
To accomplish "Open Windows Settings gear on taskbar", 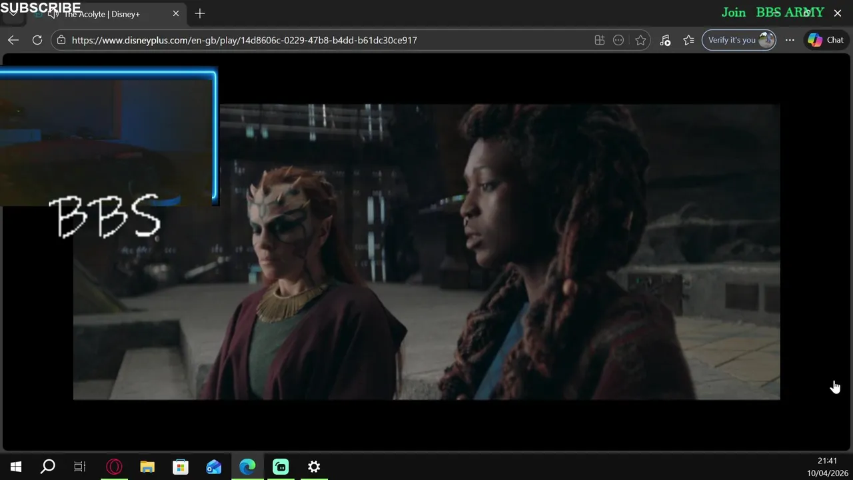I will [x=314, y=467].
